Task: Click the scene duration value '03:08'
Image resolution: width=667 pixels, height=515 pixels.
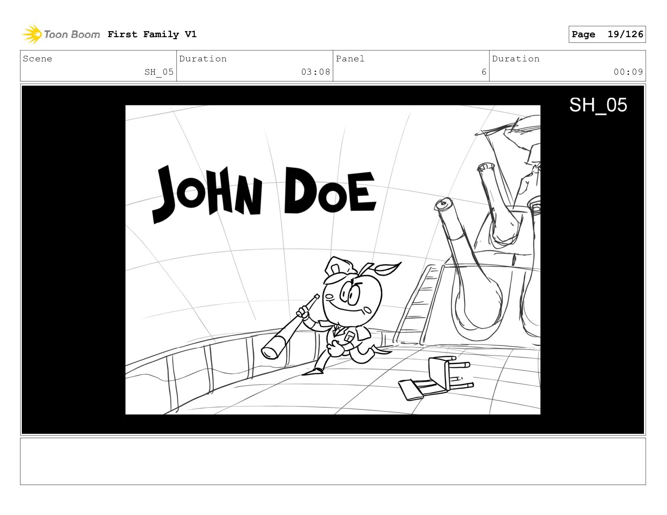Action: [315, 72]
